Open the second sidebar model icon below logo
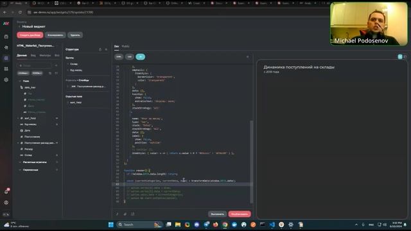Screen dimensions: 411x231 click(x=6, y=47)
